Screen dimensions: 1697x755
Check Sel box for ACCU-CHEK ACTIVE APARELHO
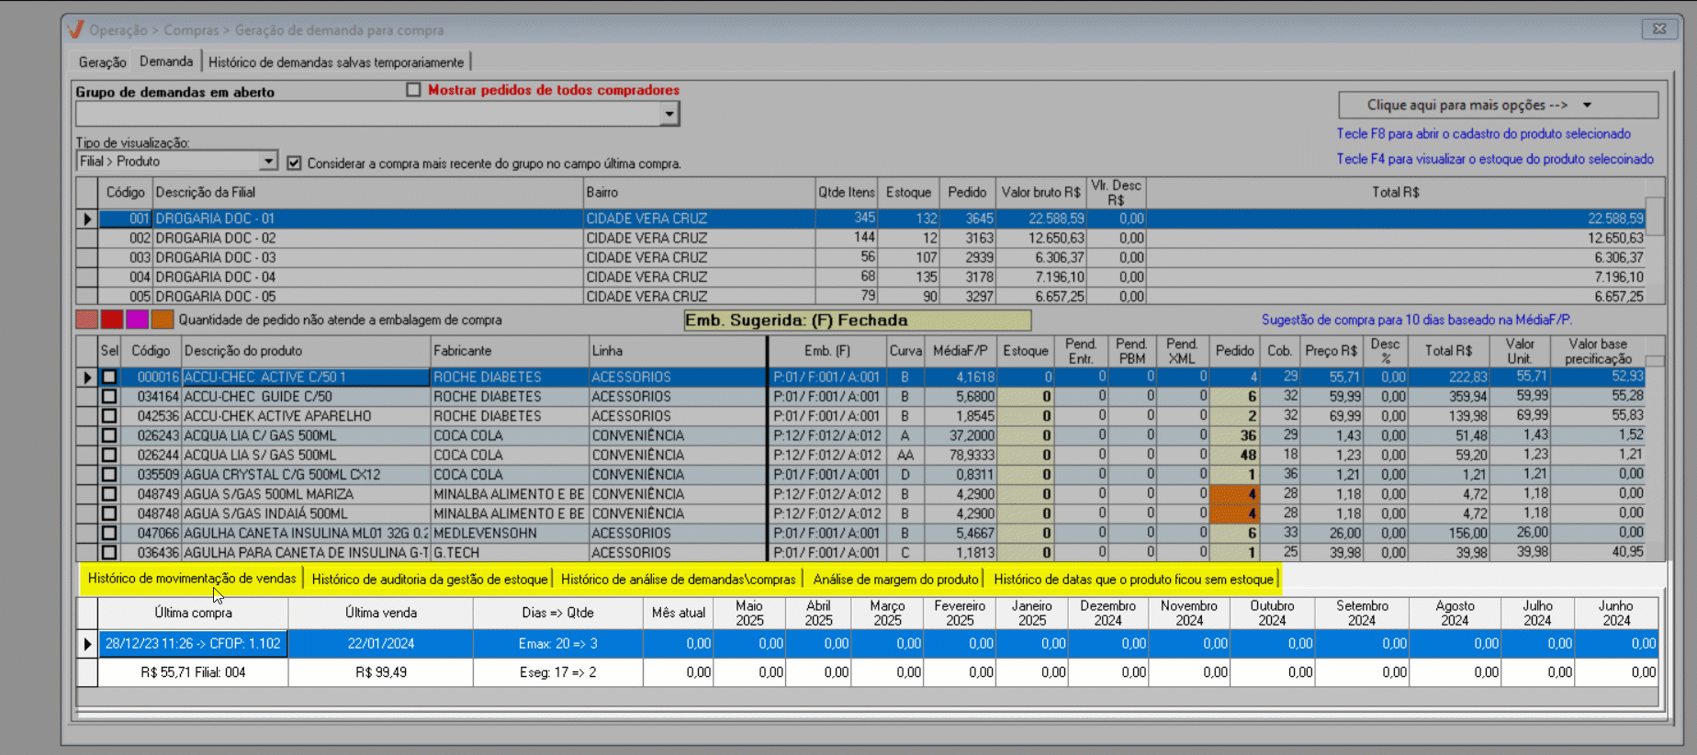click(109, 416)
